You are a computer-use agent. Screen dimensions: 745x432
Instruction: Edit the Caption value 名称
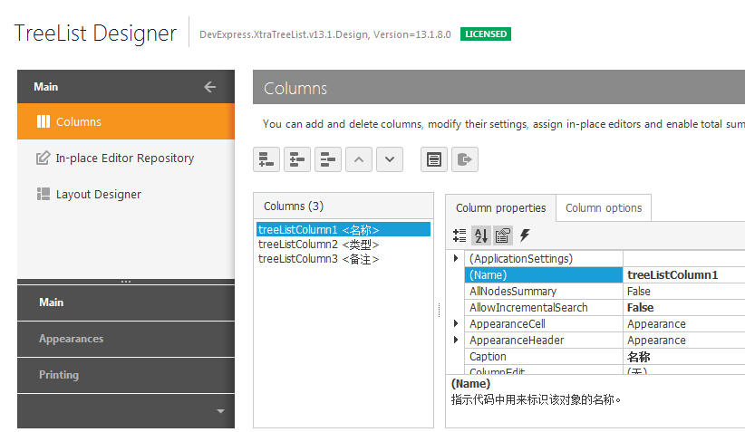tap(683, 357)
